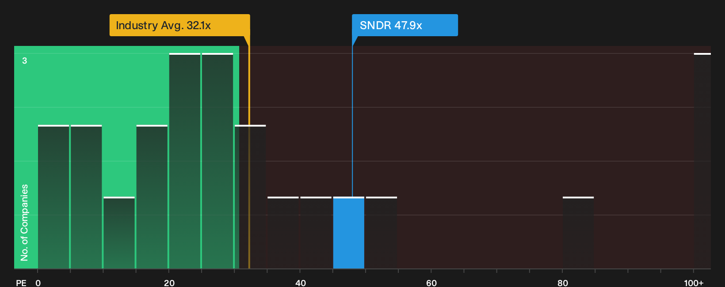Click the 'PE' axis title
The width and height of the screenshot is (725, 287).
pyautogui.click(x=21, y=283)
